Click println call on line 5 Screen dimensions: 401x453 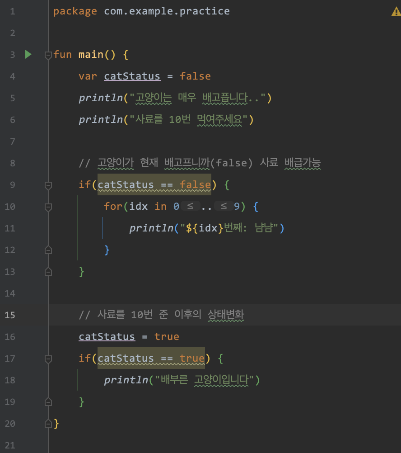click(101, 98)
